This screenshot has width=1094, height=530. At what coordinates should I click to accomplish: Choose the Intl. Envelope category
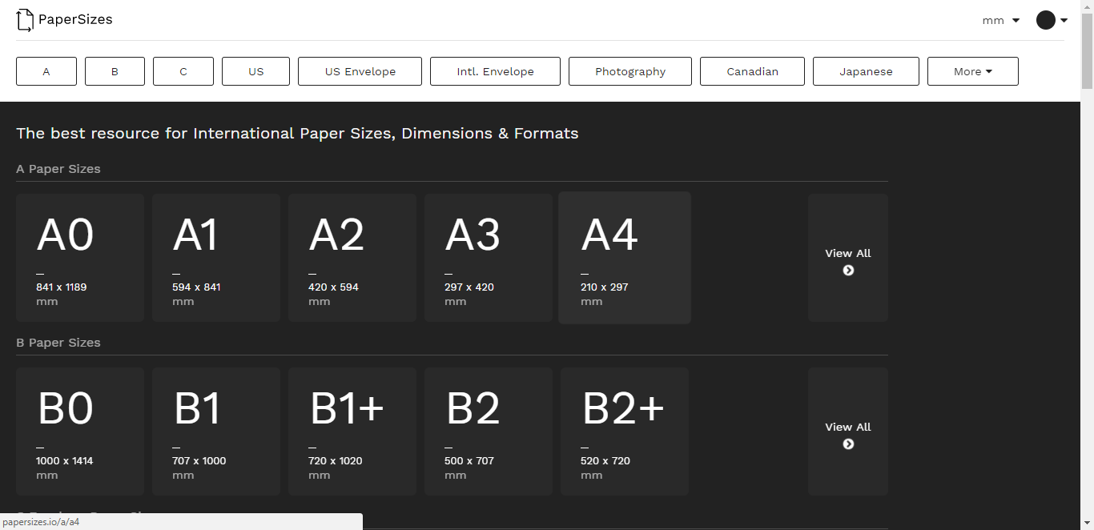point(495,71)
